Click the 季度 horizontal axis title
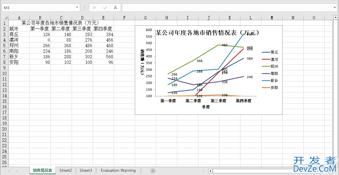Image resolution: width=339 pixels, height=175 pixels. tap(206, 107)
